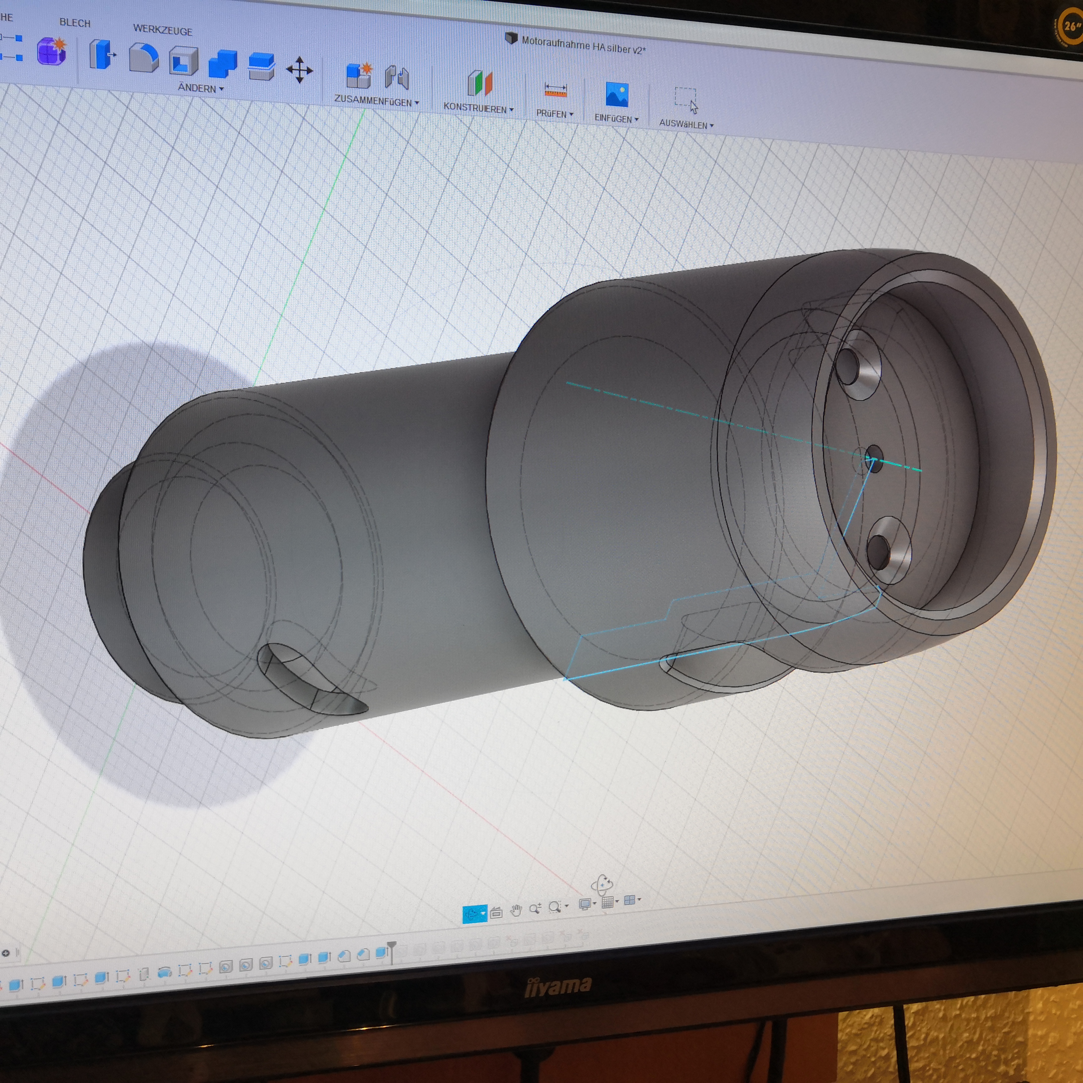The height and width of the screenshot is (1083, 1083).
Task: Click the Create Form purple icon
Action: click(x=52, y=52)
